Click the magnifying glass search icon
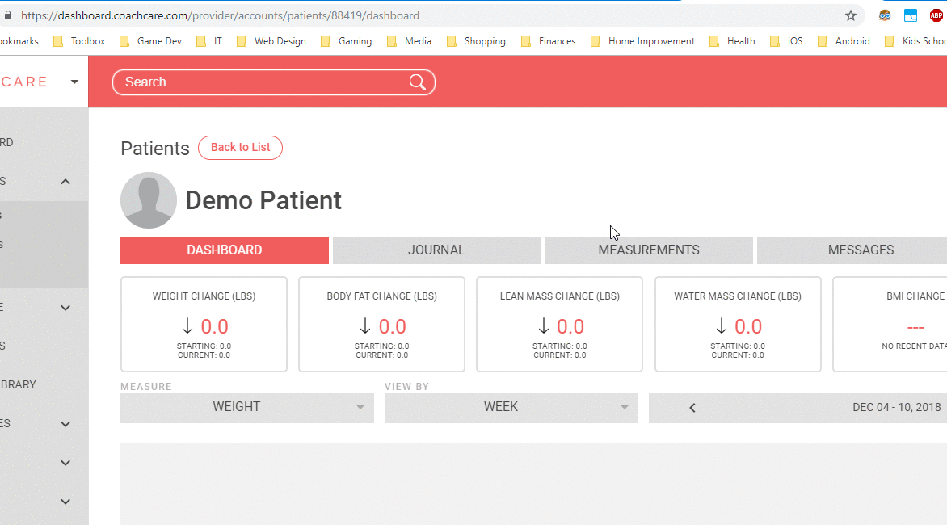This screenshot has height=525, width=947. coord(417,82)
